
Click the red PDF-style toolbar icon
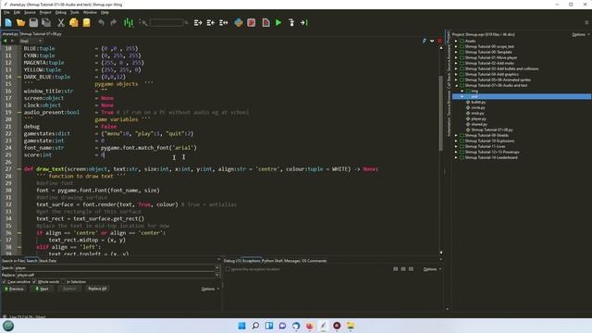[252, 22]
